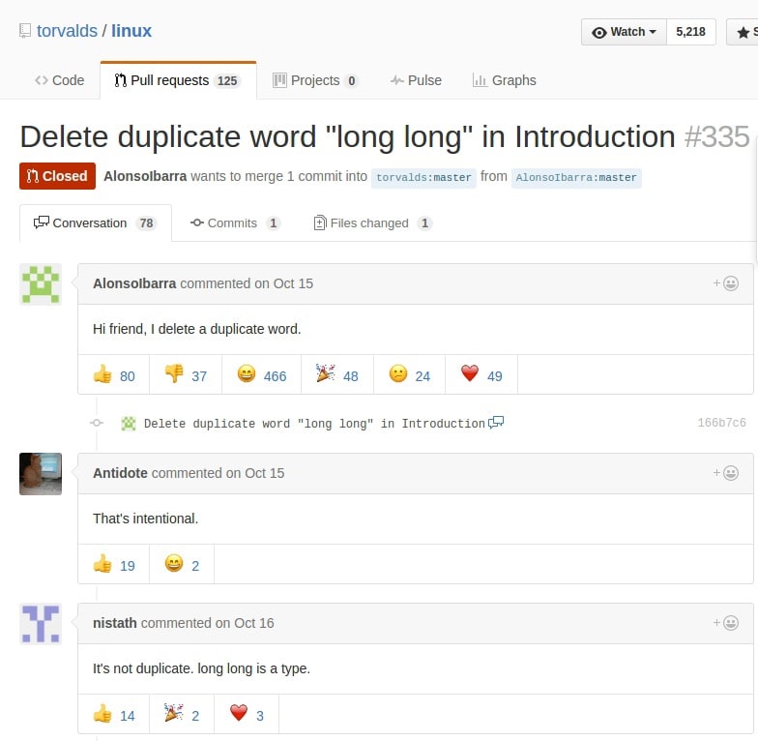Click the commit comment bubble icon
Screen dimensions: 758x741
(496, 423)
